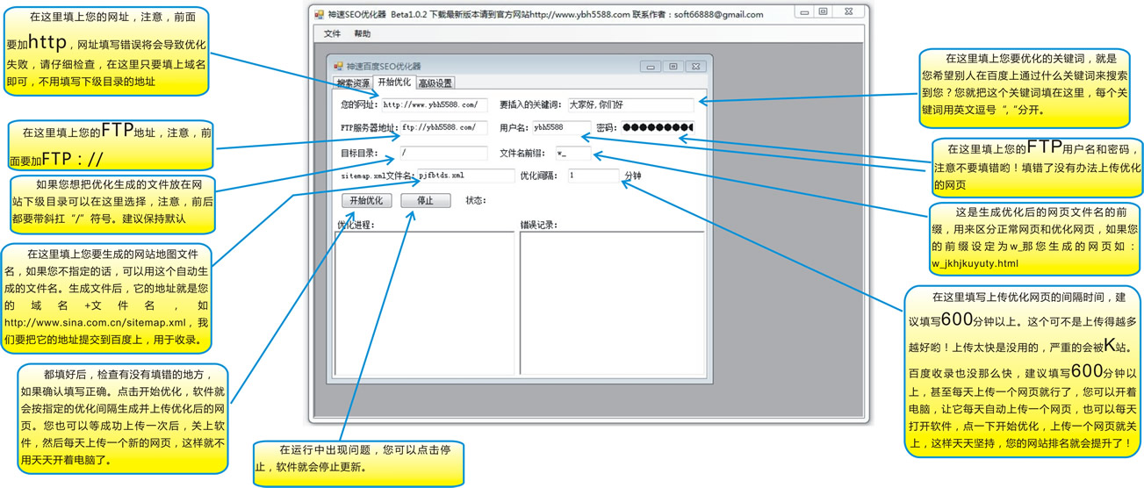
Task: Click the FTP服务器地址 input box
Action: click(442, 128)
